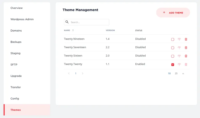Select Themes in sidebar
This screenshot has height=118, width=200.
click(27, 110)
